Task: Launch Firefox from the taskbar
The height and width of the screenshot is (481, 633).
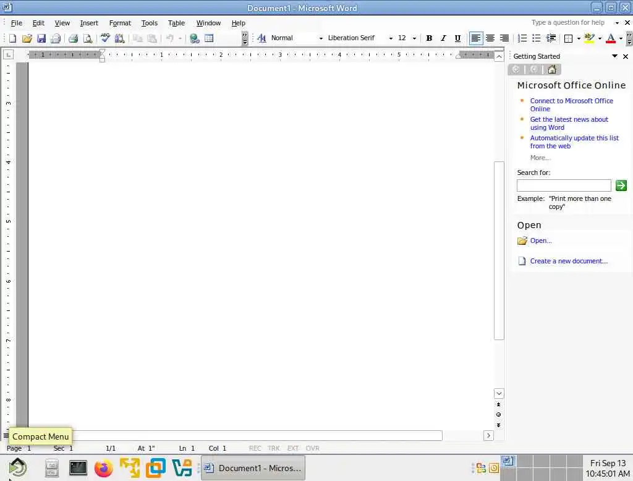Action: click(x=103, y=468)
